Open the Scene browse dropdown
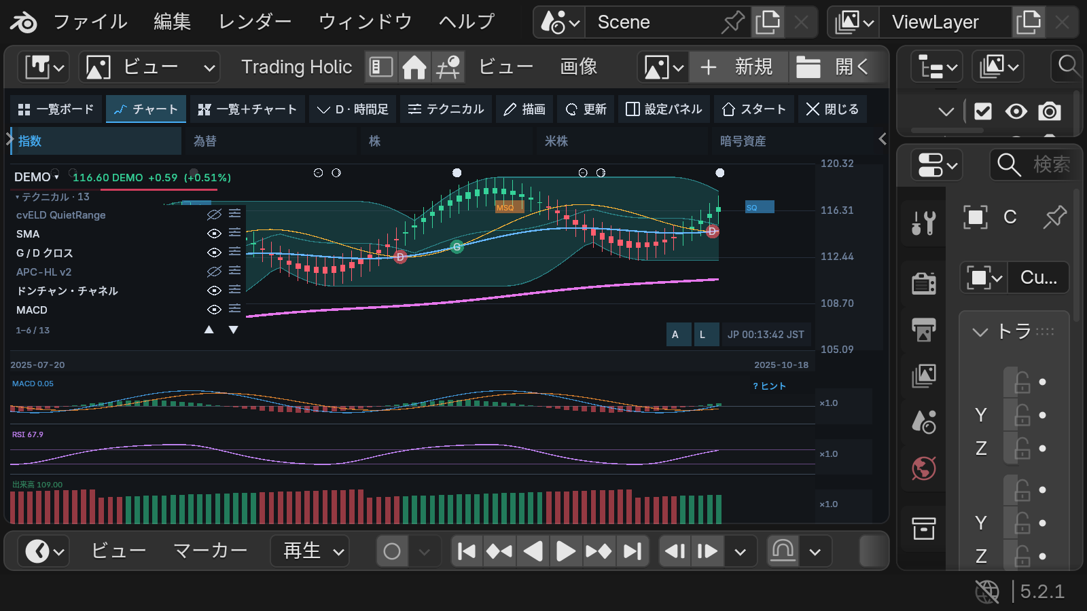Viewport: 1087px width, 611px height. click(560, 22)
